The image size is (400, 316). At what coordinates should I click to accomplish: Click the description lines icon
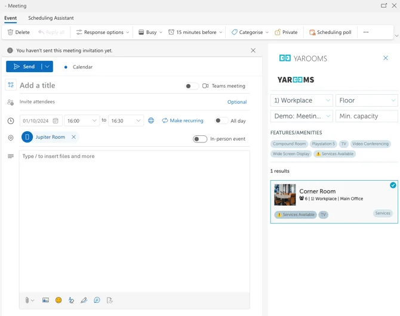click(x=11, y=156)
